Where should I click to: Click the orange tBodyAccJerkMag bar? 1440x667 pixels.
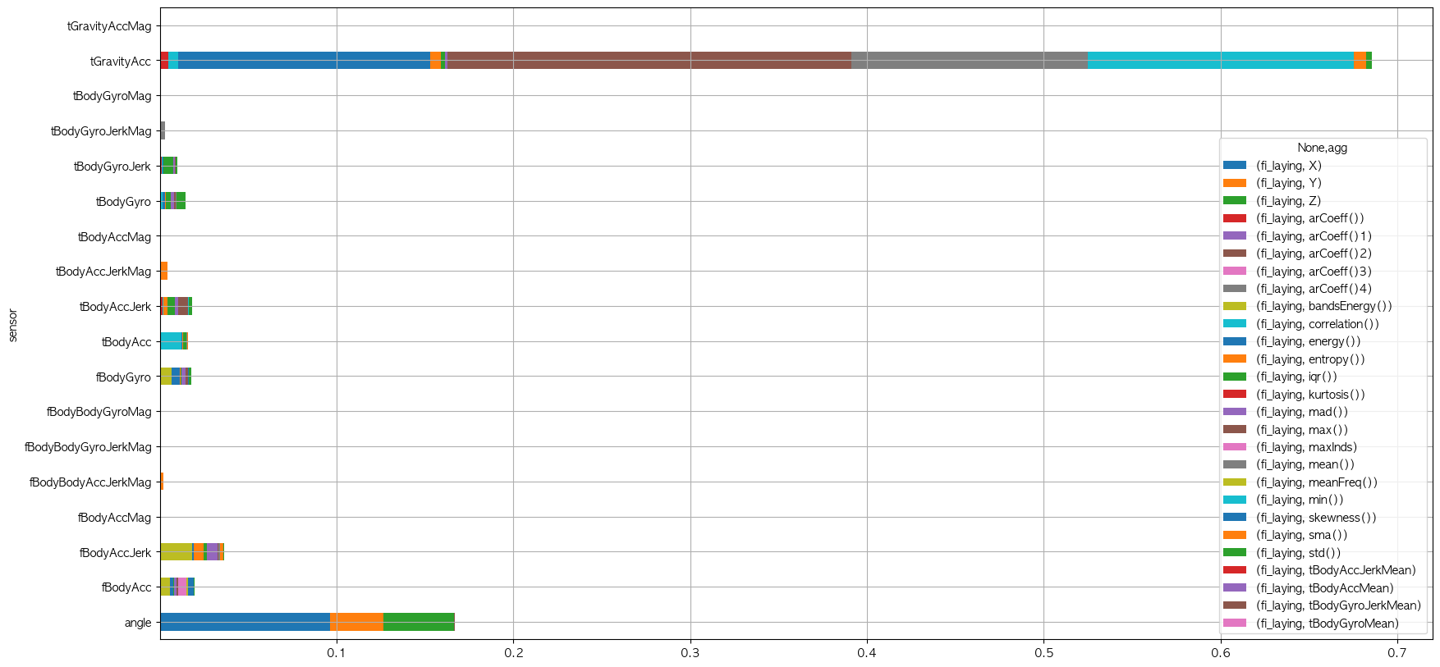pos(164,272)
